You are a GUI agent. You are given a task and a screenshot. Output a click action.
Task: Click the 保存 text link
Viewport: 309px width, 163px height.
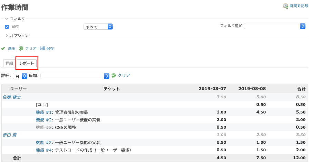pyautogui.click(x=50, y=48)
